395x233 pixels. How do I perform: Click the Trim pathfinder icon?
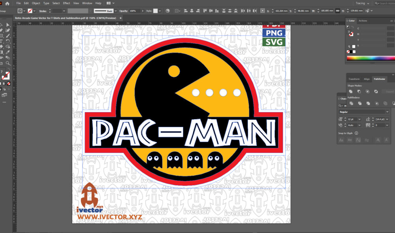(x=360, y=103)
